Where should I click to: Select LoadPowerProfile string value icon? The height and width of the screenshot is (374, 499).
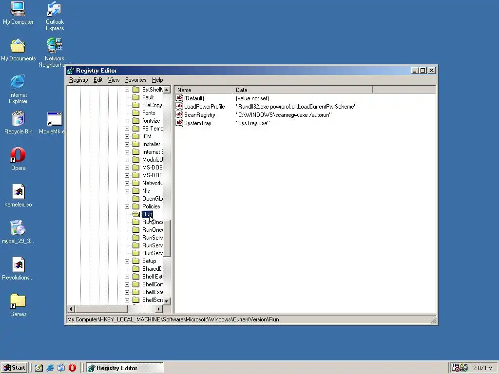tap(179, 106)
